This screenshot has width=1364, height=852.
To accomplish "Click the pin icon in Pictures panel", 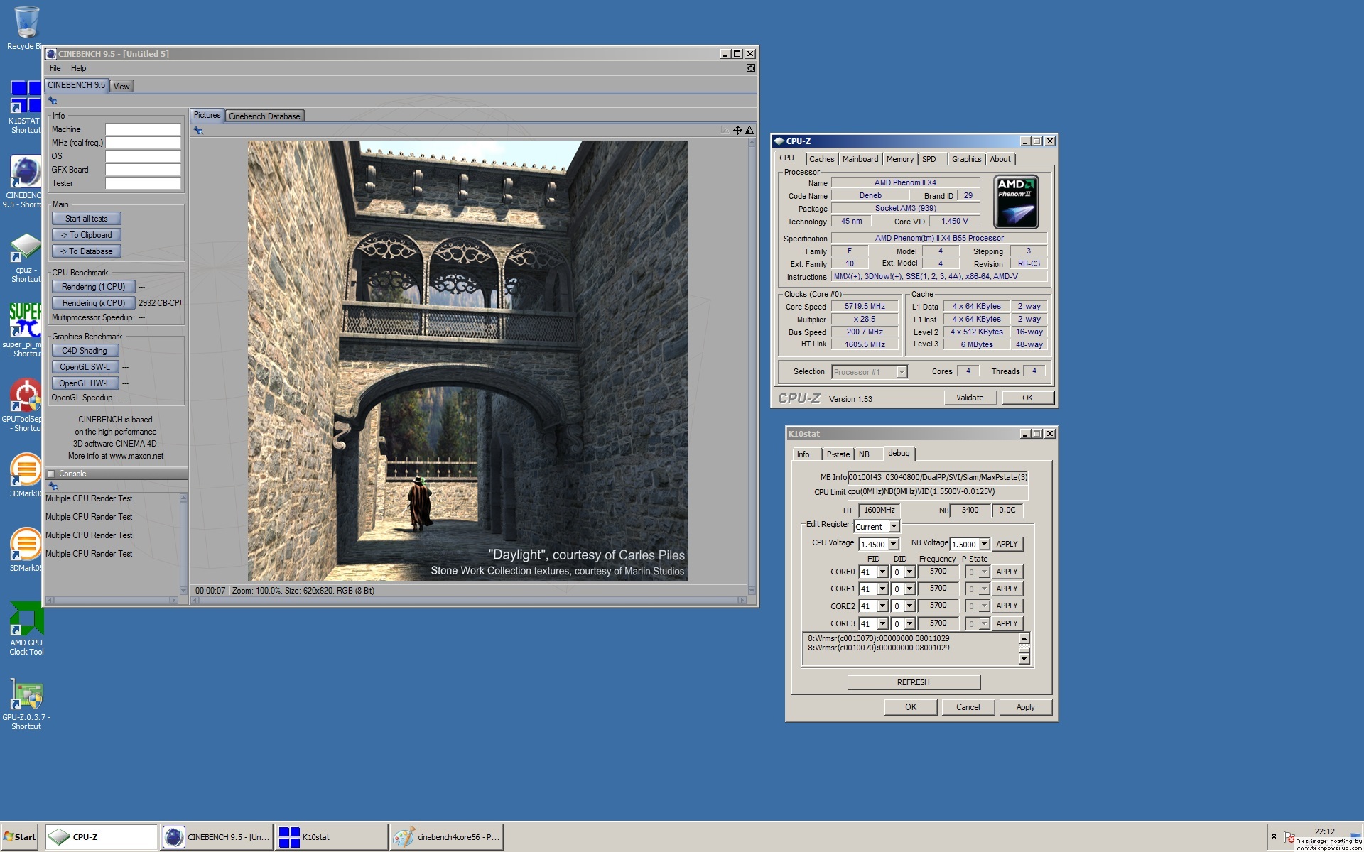I will tap(199, 131).
